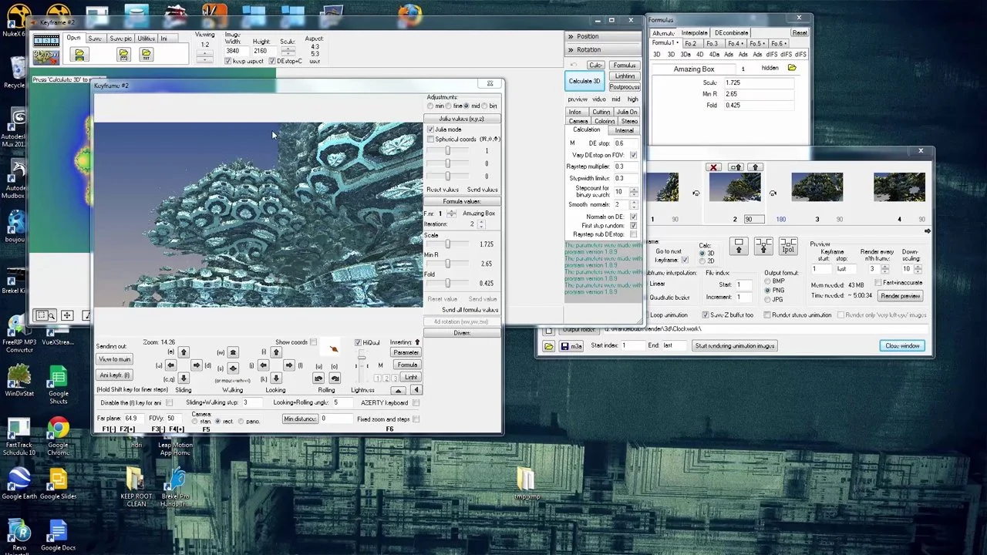Click the look right arrow (l)
987x555 pixels.
289,365
